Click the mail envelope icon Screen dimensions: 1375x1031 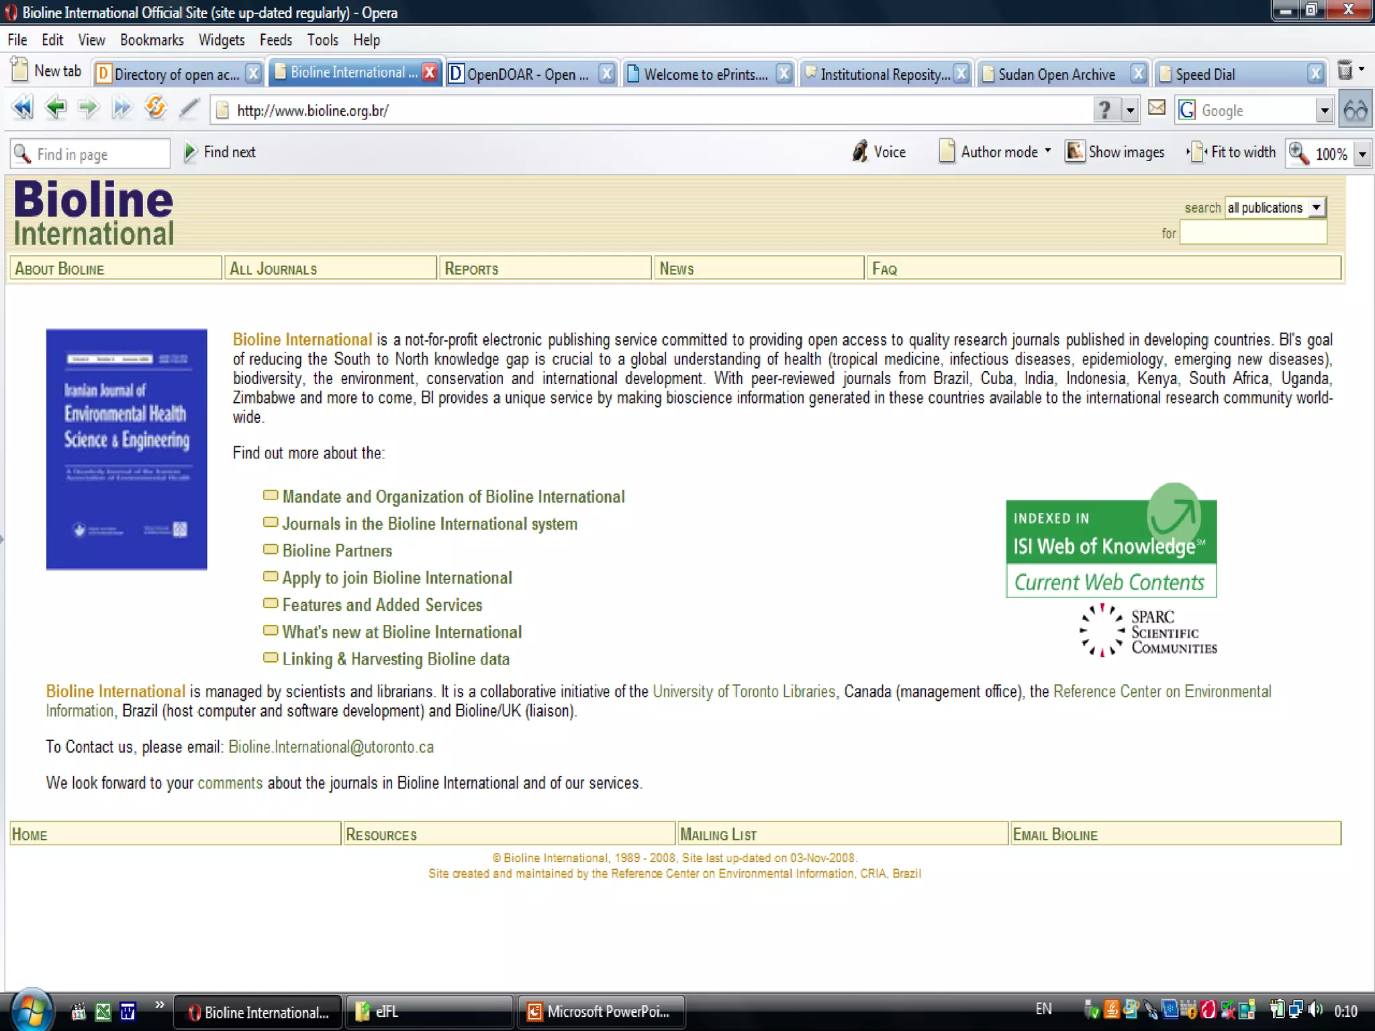point(1157,108)
